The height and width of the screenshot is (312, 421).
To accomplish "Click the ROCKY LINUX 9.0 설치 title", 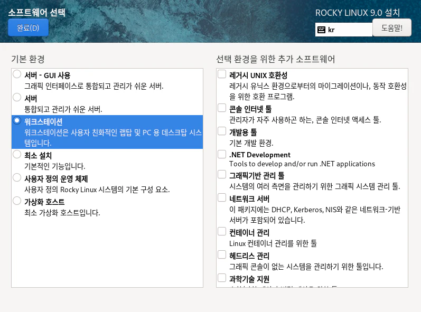I will [x=358, y=13].
